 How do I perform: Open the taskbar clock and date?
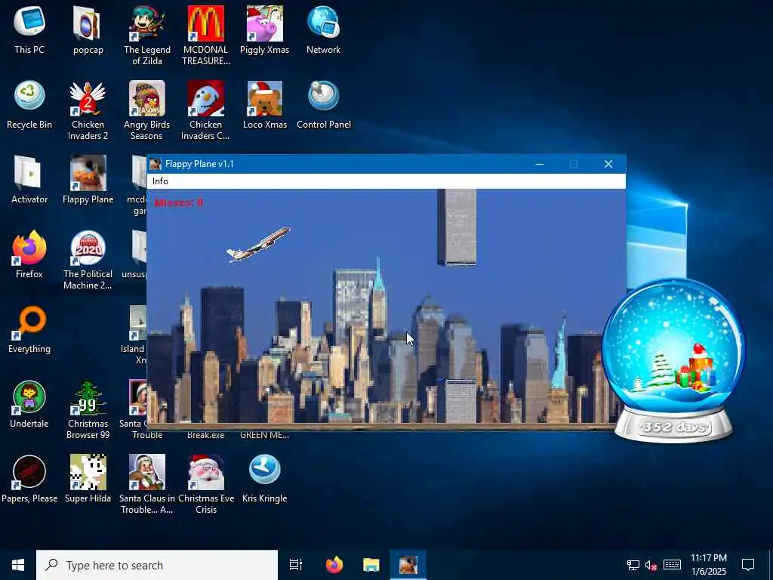(708, 565)
